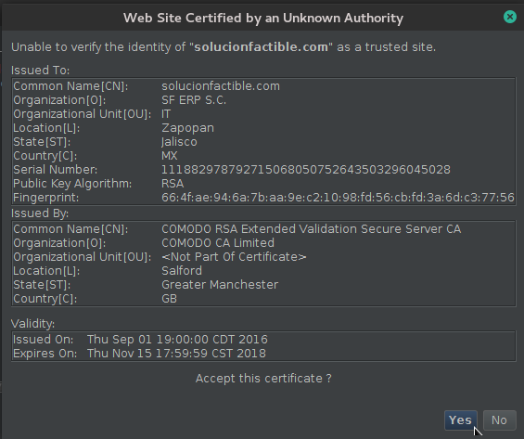
Task: Click the SF ERP S.C. organization value
Action: pyautogui.click(x=194, y=100)
